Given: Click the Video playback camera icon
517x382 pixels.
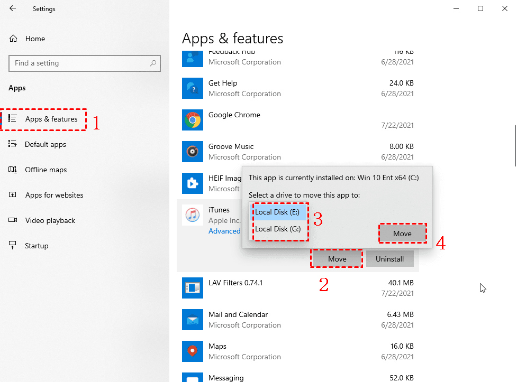Looking at the screenshot, I should point(13,220).
